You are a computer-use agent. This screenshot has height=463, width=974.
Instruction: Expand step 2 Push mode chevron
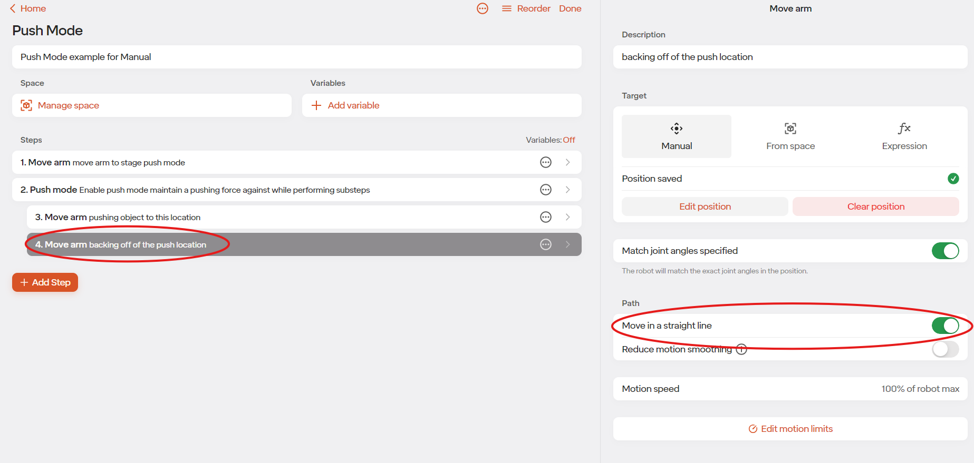coord(568,190)
